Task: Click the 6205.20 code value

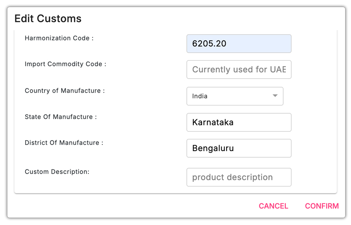Action: (x=209, y=44)
